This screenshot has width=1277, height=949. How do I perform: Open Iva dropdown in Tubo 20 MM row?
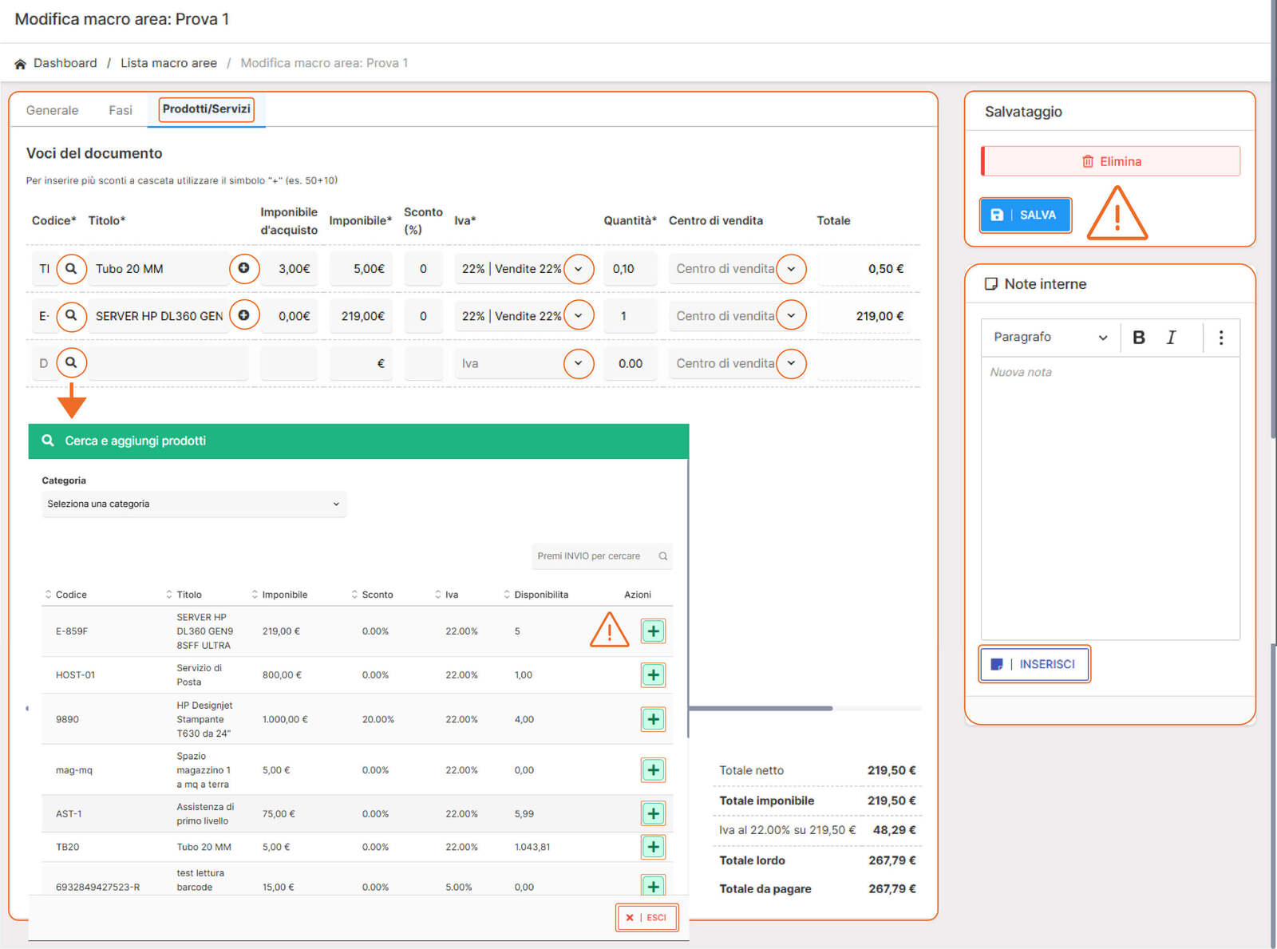coord(579,269)
